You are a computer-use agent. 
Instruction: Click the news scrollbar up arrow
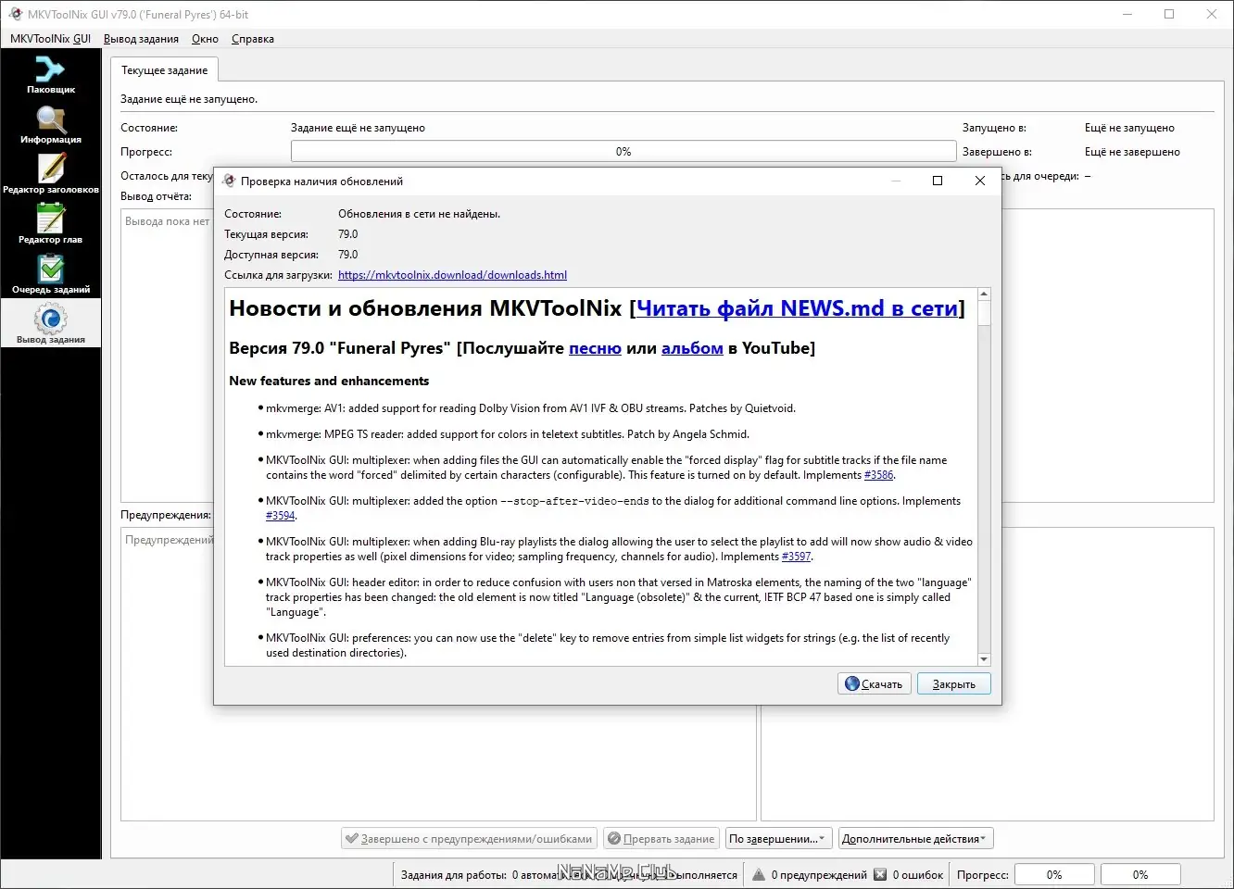click(x=984, y=294)
